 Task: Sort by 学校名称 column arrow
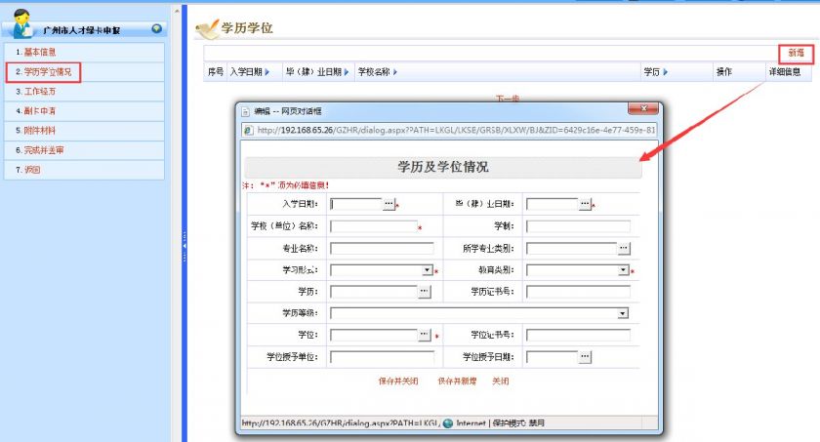pos(394,72)
